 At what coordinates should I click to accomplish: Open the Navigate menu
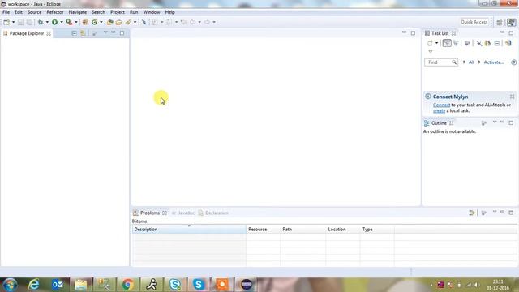pos(78,12)
